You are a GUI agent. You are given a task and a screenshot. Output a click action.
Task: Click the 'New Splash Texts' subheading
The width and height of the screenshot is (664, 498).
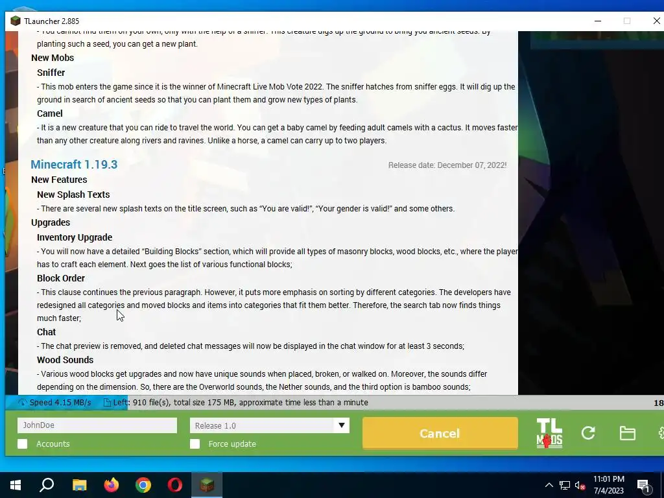tap(73, 195)
